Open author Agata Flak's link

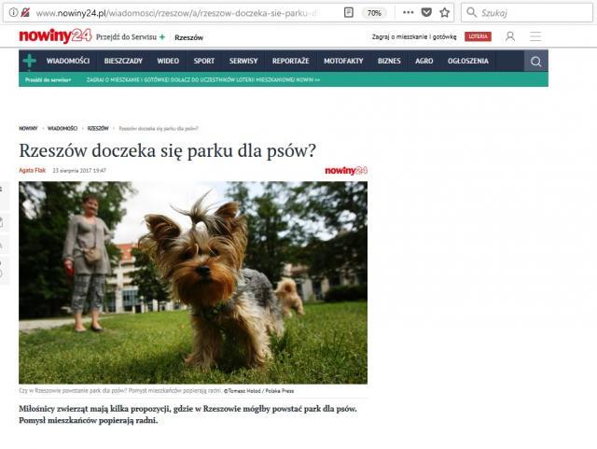(33, 171)
